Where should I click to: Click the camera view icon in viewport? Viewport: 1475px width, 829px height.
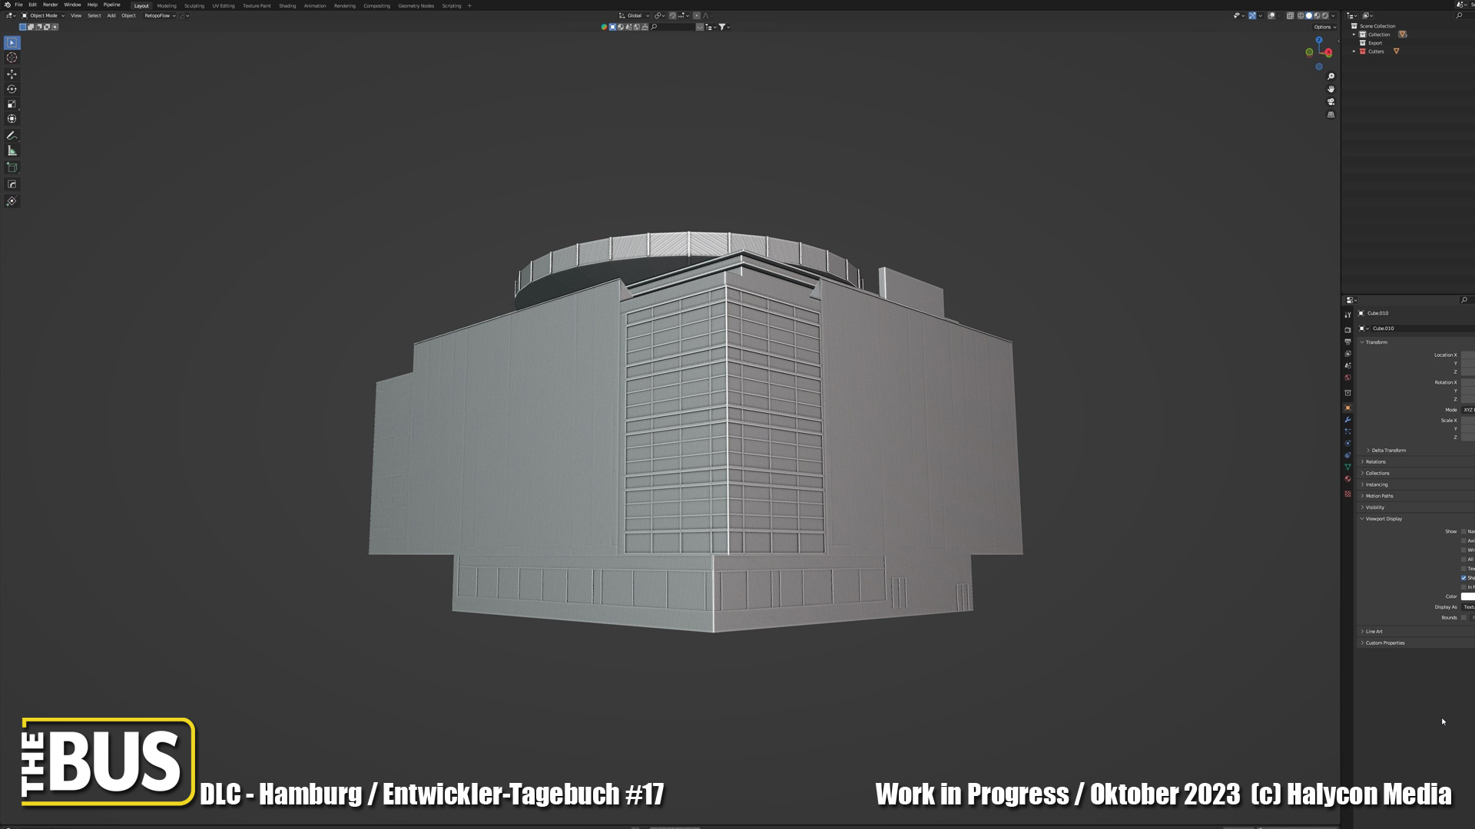coord(1331,102)
